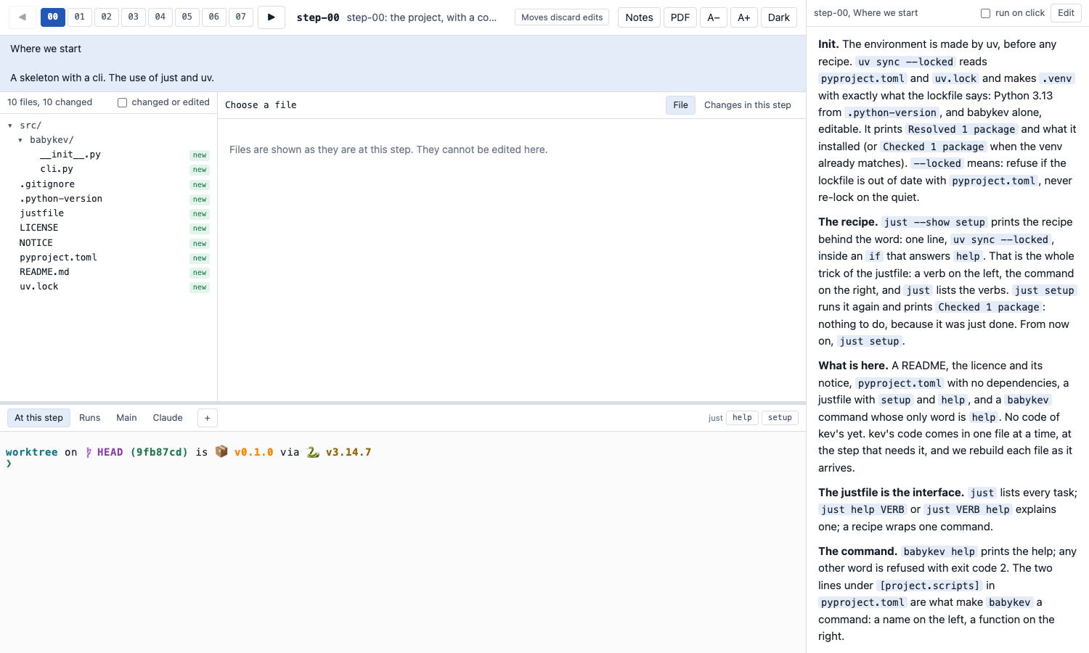Click the Moves discard edits button
1089x653 pixels.
point(562,17)
